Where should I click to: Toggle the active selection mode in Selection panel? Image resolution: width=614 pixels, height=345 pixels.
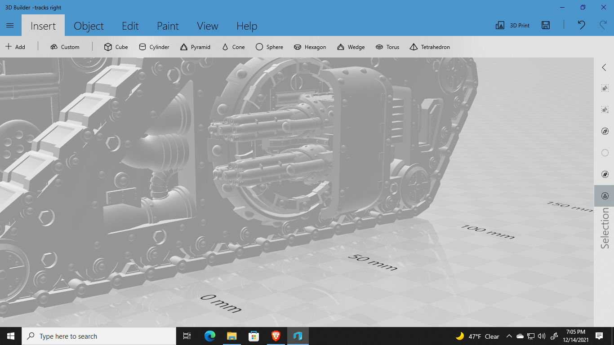tap(604, 195)
